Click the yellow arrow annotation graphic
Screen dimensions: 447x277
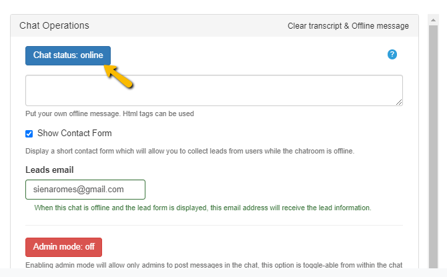118,76
